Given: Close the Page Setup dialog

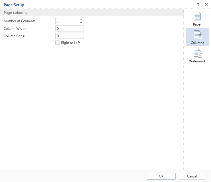Looking at the screenshot, I should tap(206, 5).
